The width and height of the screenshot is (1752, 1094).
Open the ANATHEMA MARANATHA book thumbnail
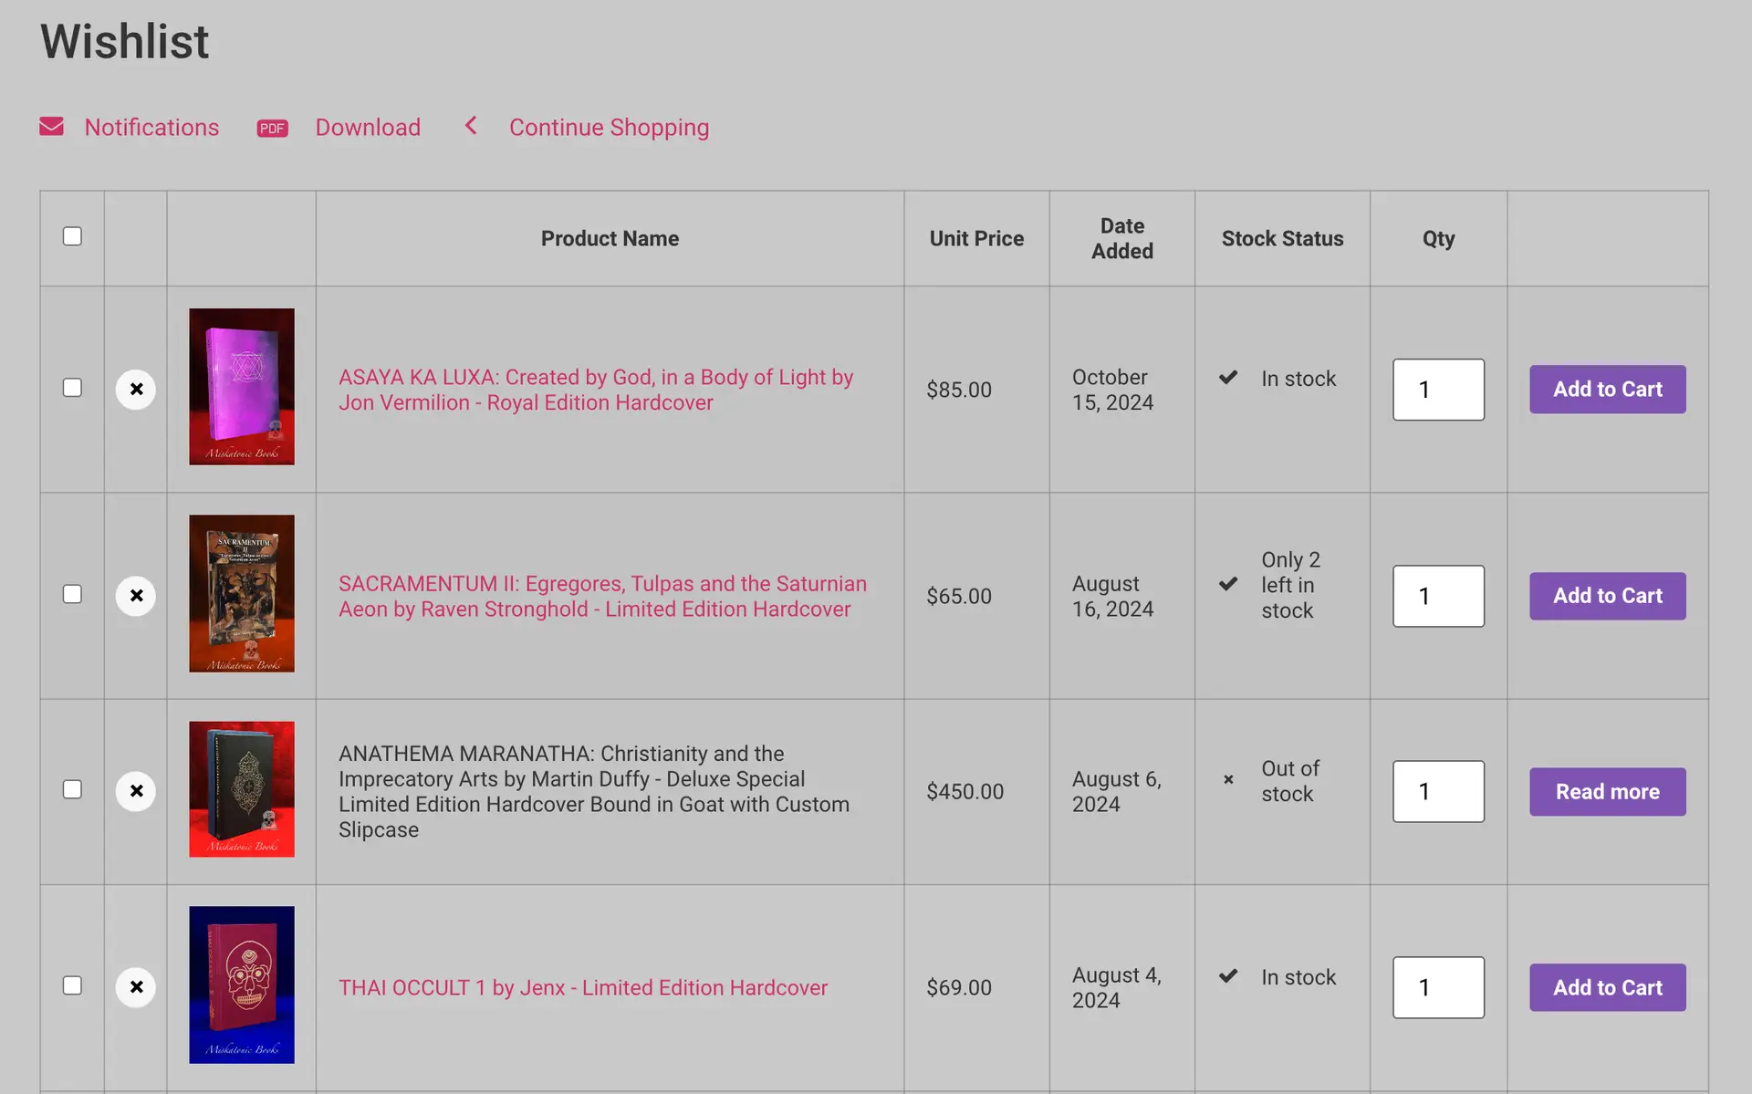242,789
